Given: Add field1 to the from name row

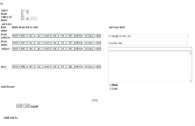Looking at the screenshot, I should 16,43.
